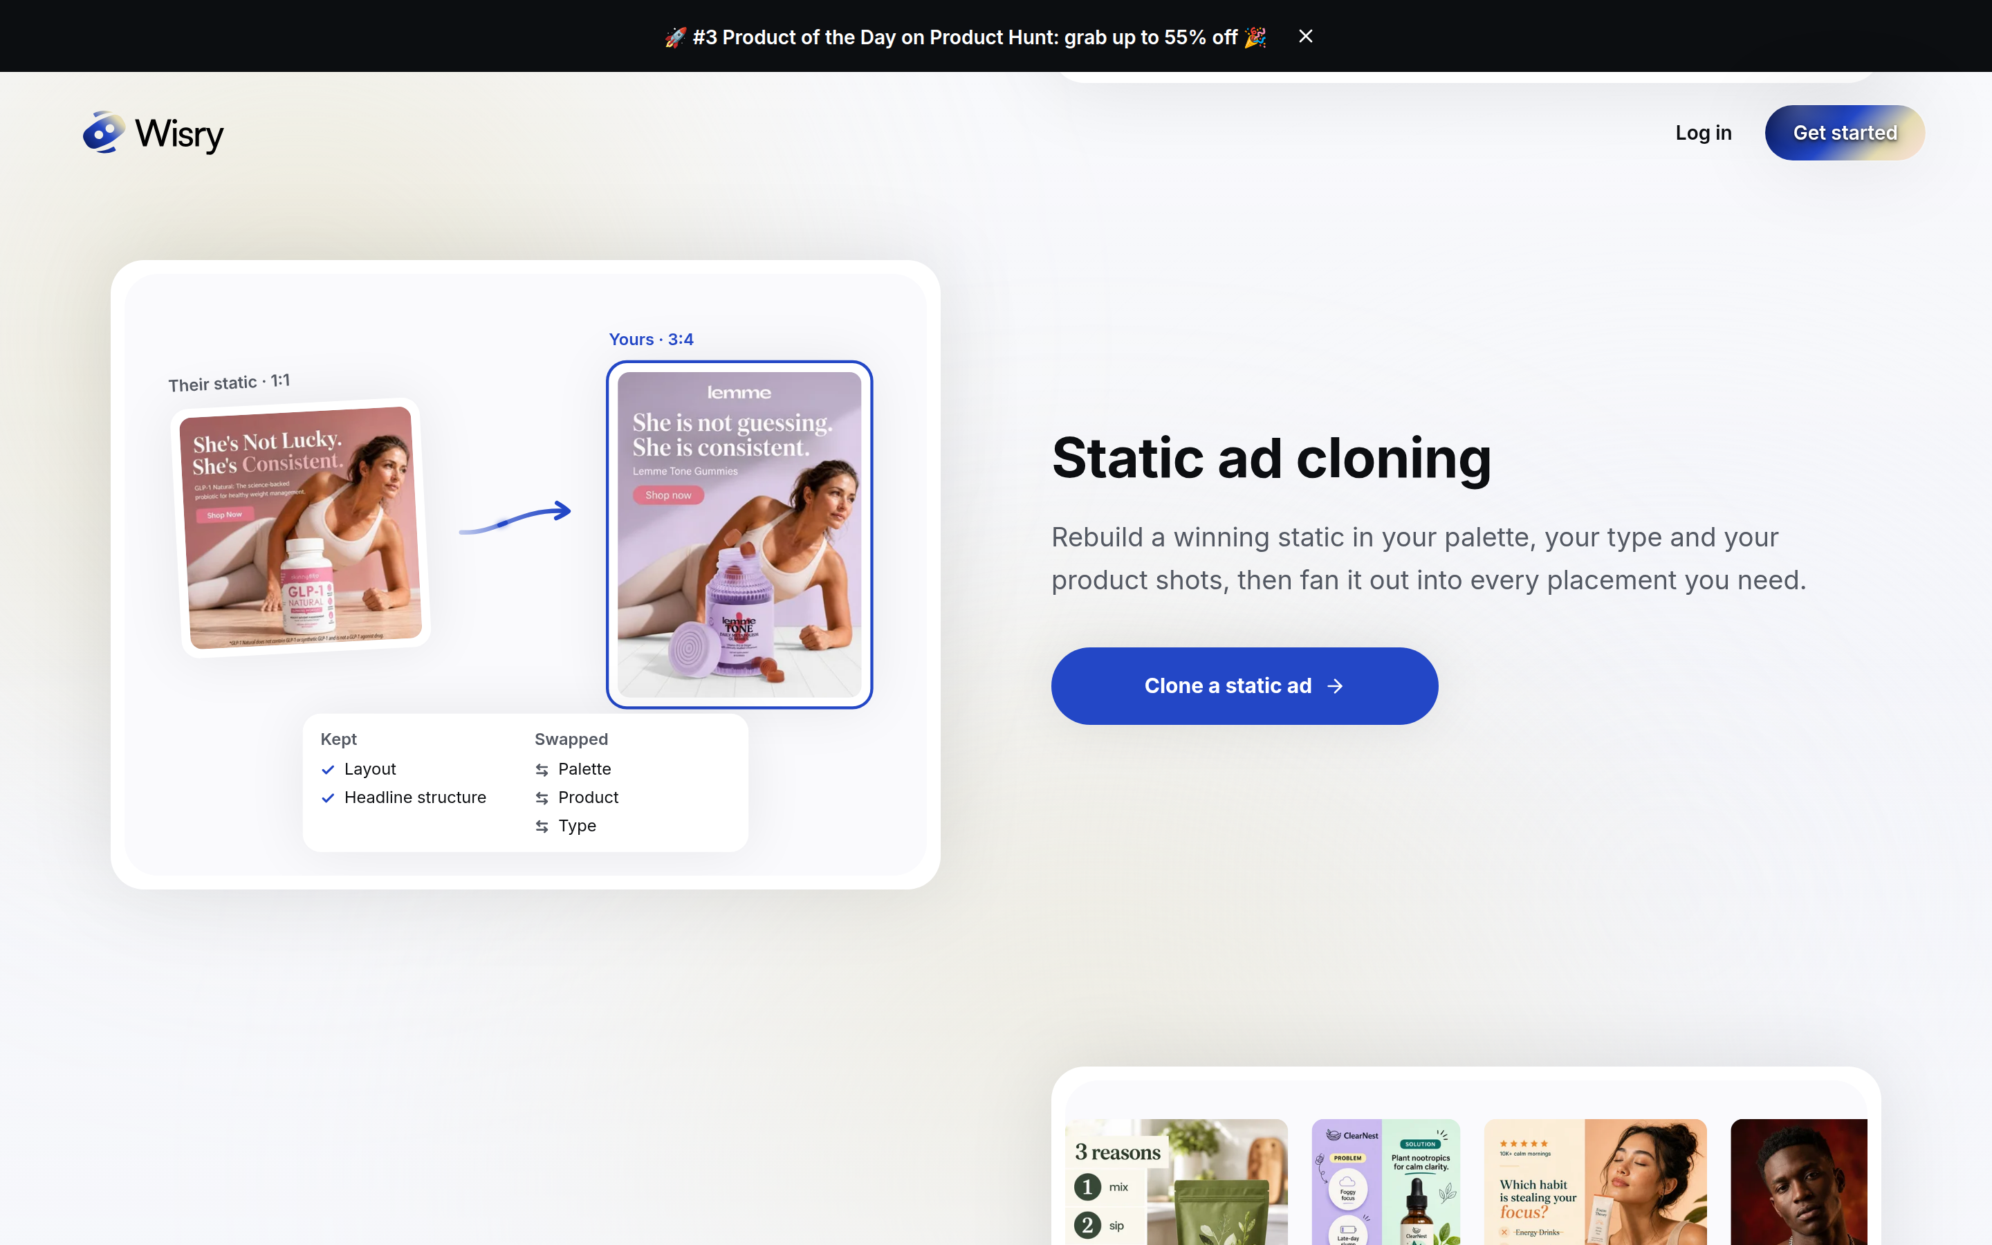Click the swap icon beside Palette
1992x1245 pixels.
542,770
